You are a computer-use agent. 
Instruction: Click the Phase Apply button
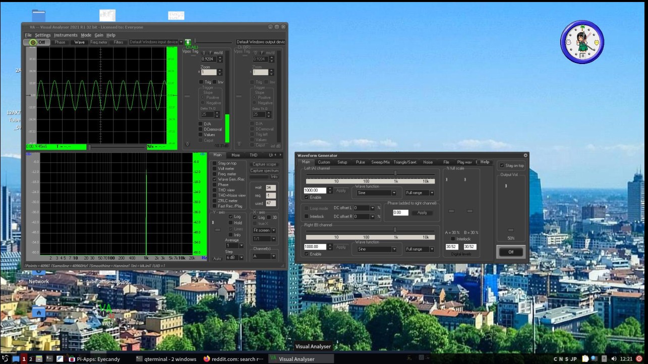click(422, 213)
